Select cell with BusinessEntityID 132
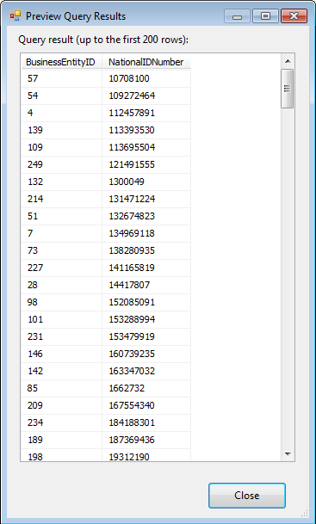 click(61, 182)
